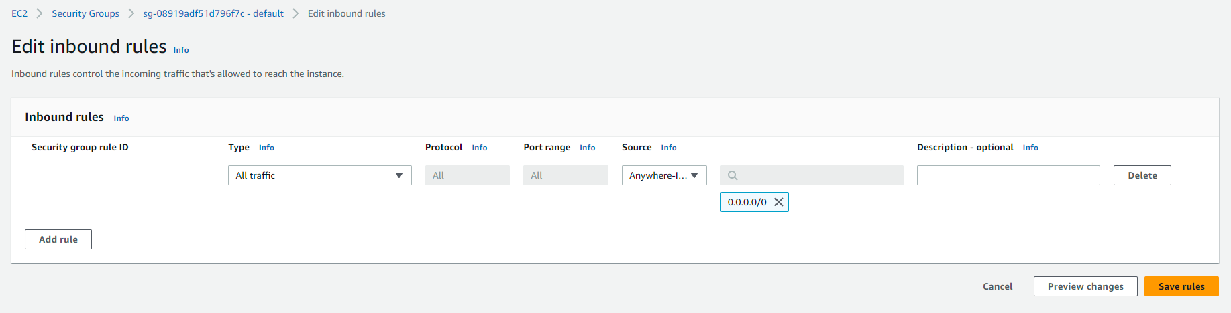Click Info link beside Type column
The image size is (1231, 313).
click(266, 148)
